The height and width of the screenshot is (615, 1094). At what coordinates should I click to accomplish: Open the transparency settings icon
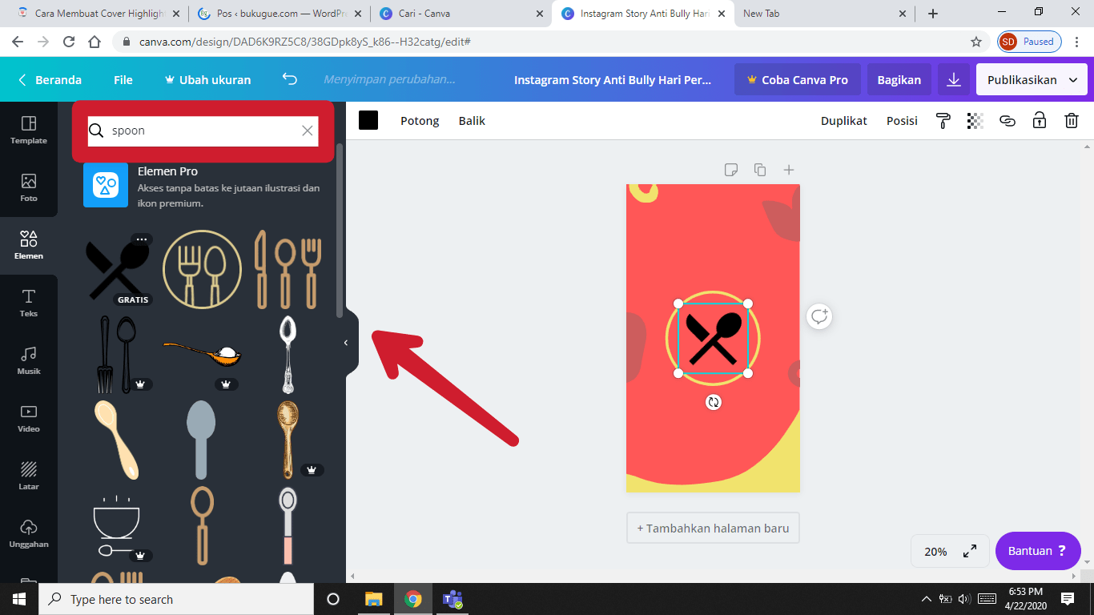tap(975, 120)
